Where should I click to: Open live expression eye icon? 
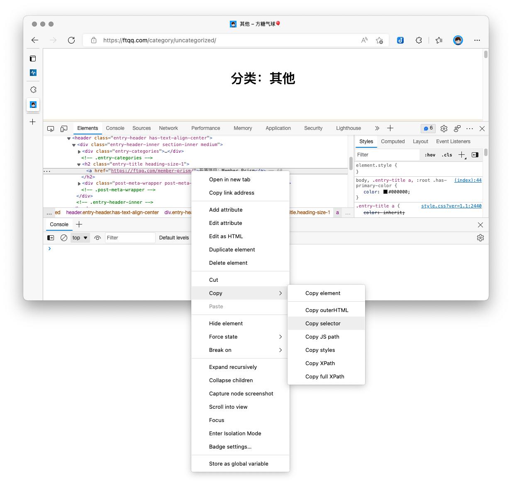point(98,238)
